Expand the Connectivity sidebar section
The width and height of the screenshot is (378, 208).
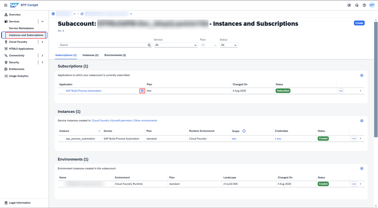click(x=43, y=56)
